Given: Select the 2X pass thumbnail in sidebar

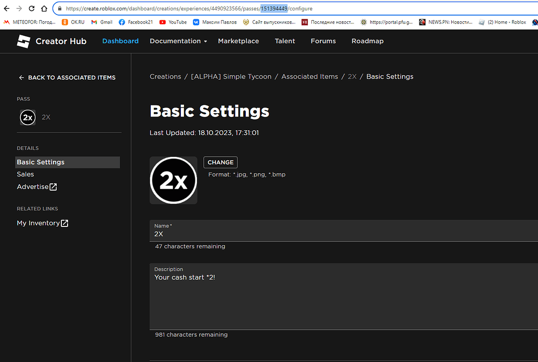Looking at the screenshot, I should click(x=28, y=117).
